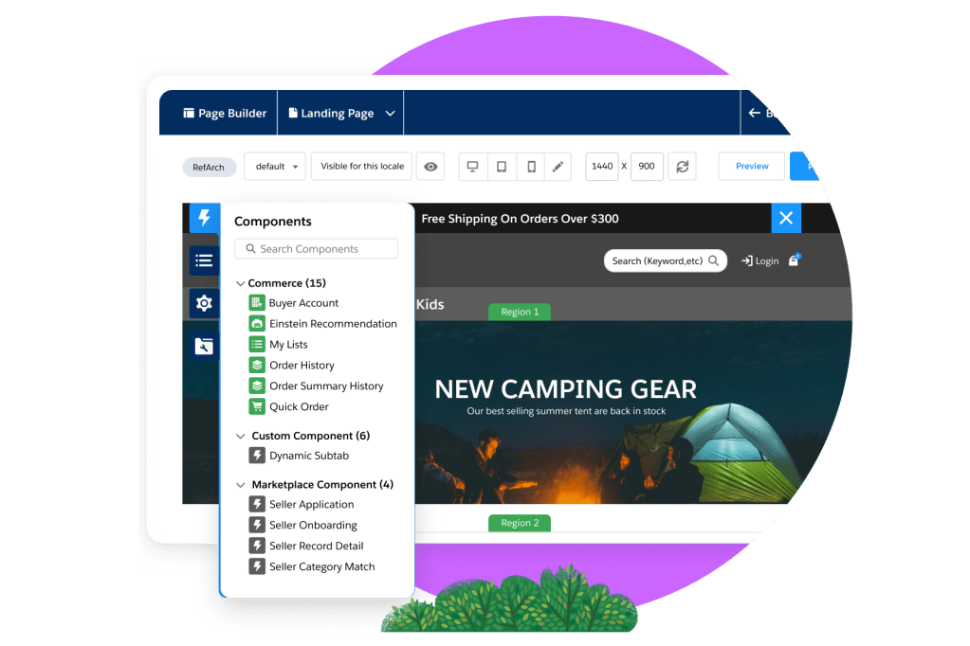The height and width of the screenshot is (646, 970).
Task: Open the Page Builder tab
Action: point(225,113)
